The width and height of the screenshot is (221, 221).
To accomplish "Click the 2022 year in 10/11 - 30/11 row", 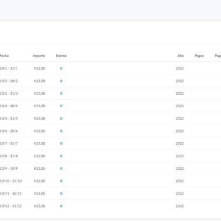I will (179, 194).
